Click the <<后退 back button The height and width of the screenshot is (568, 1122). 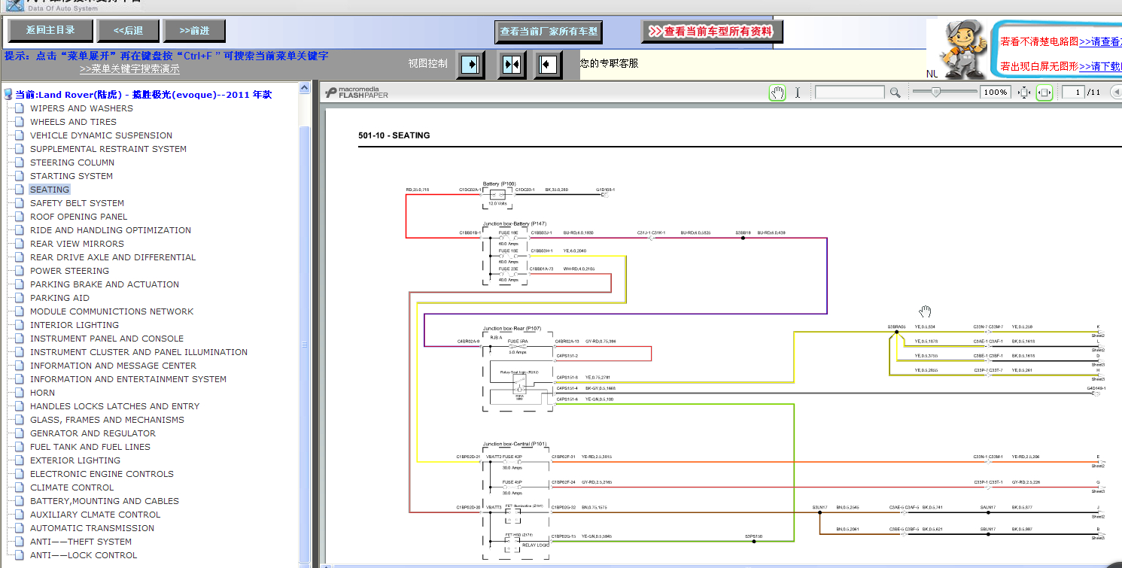[x=128, y=31]
